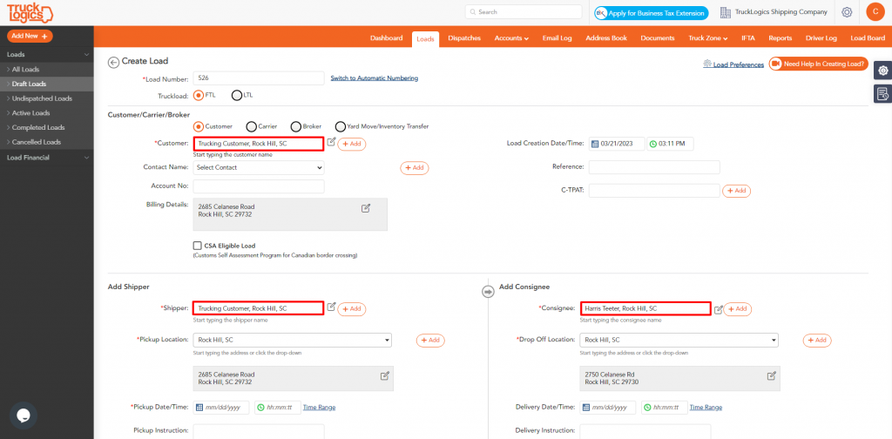Open the Contact Name dropdown
This screenshot has width=892, height=439.
click(259, 168)
